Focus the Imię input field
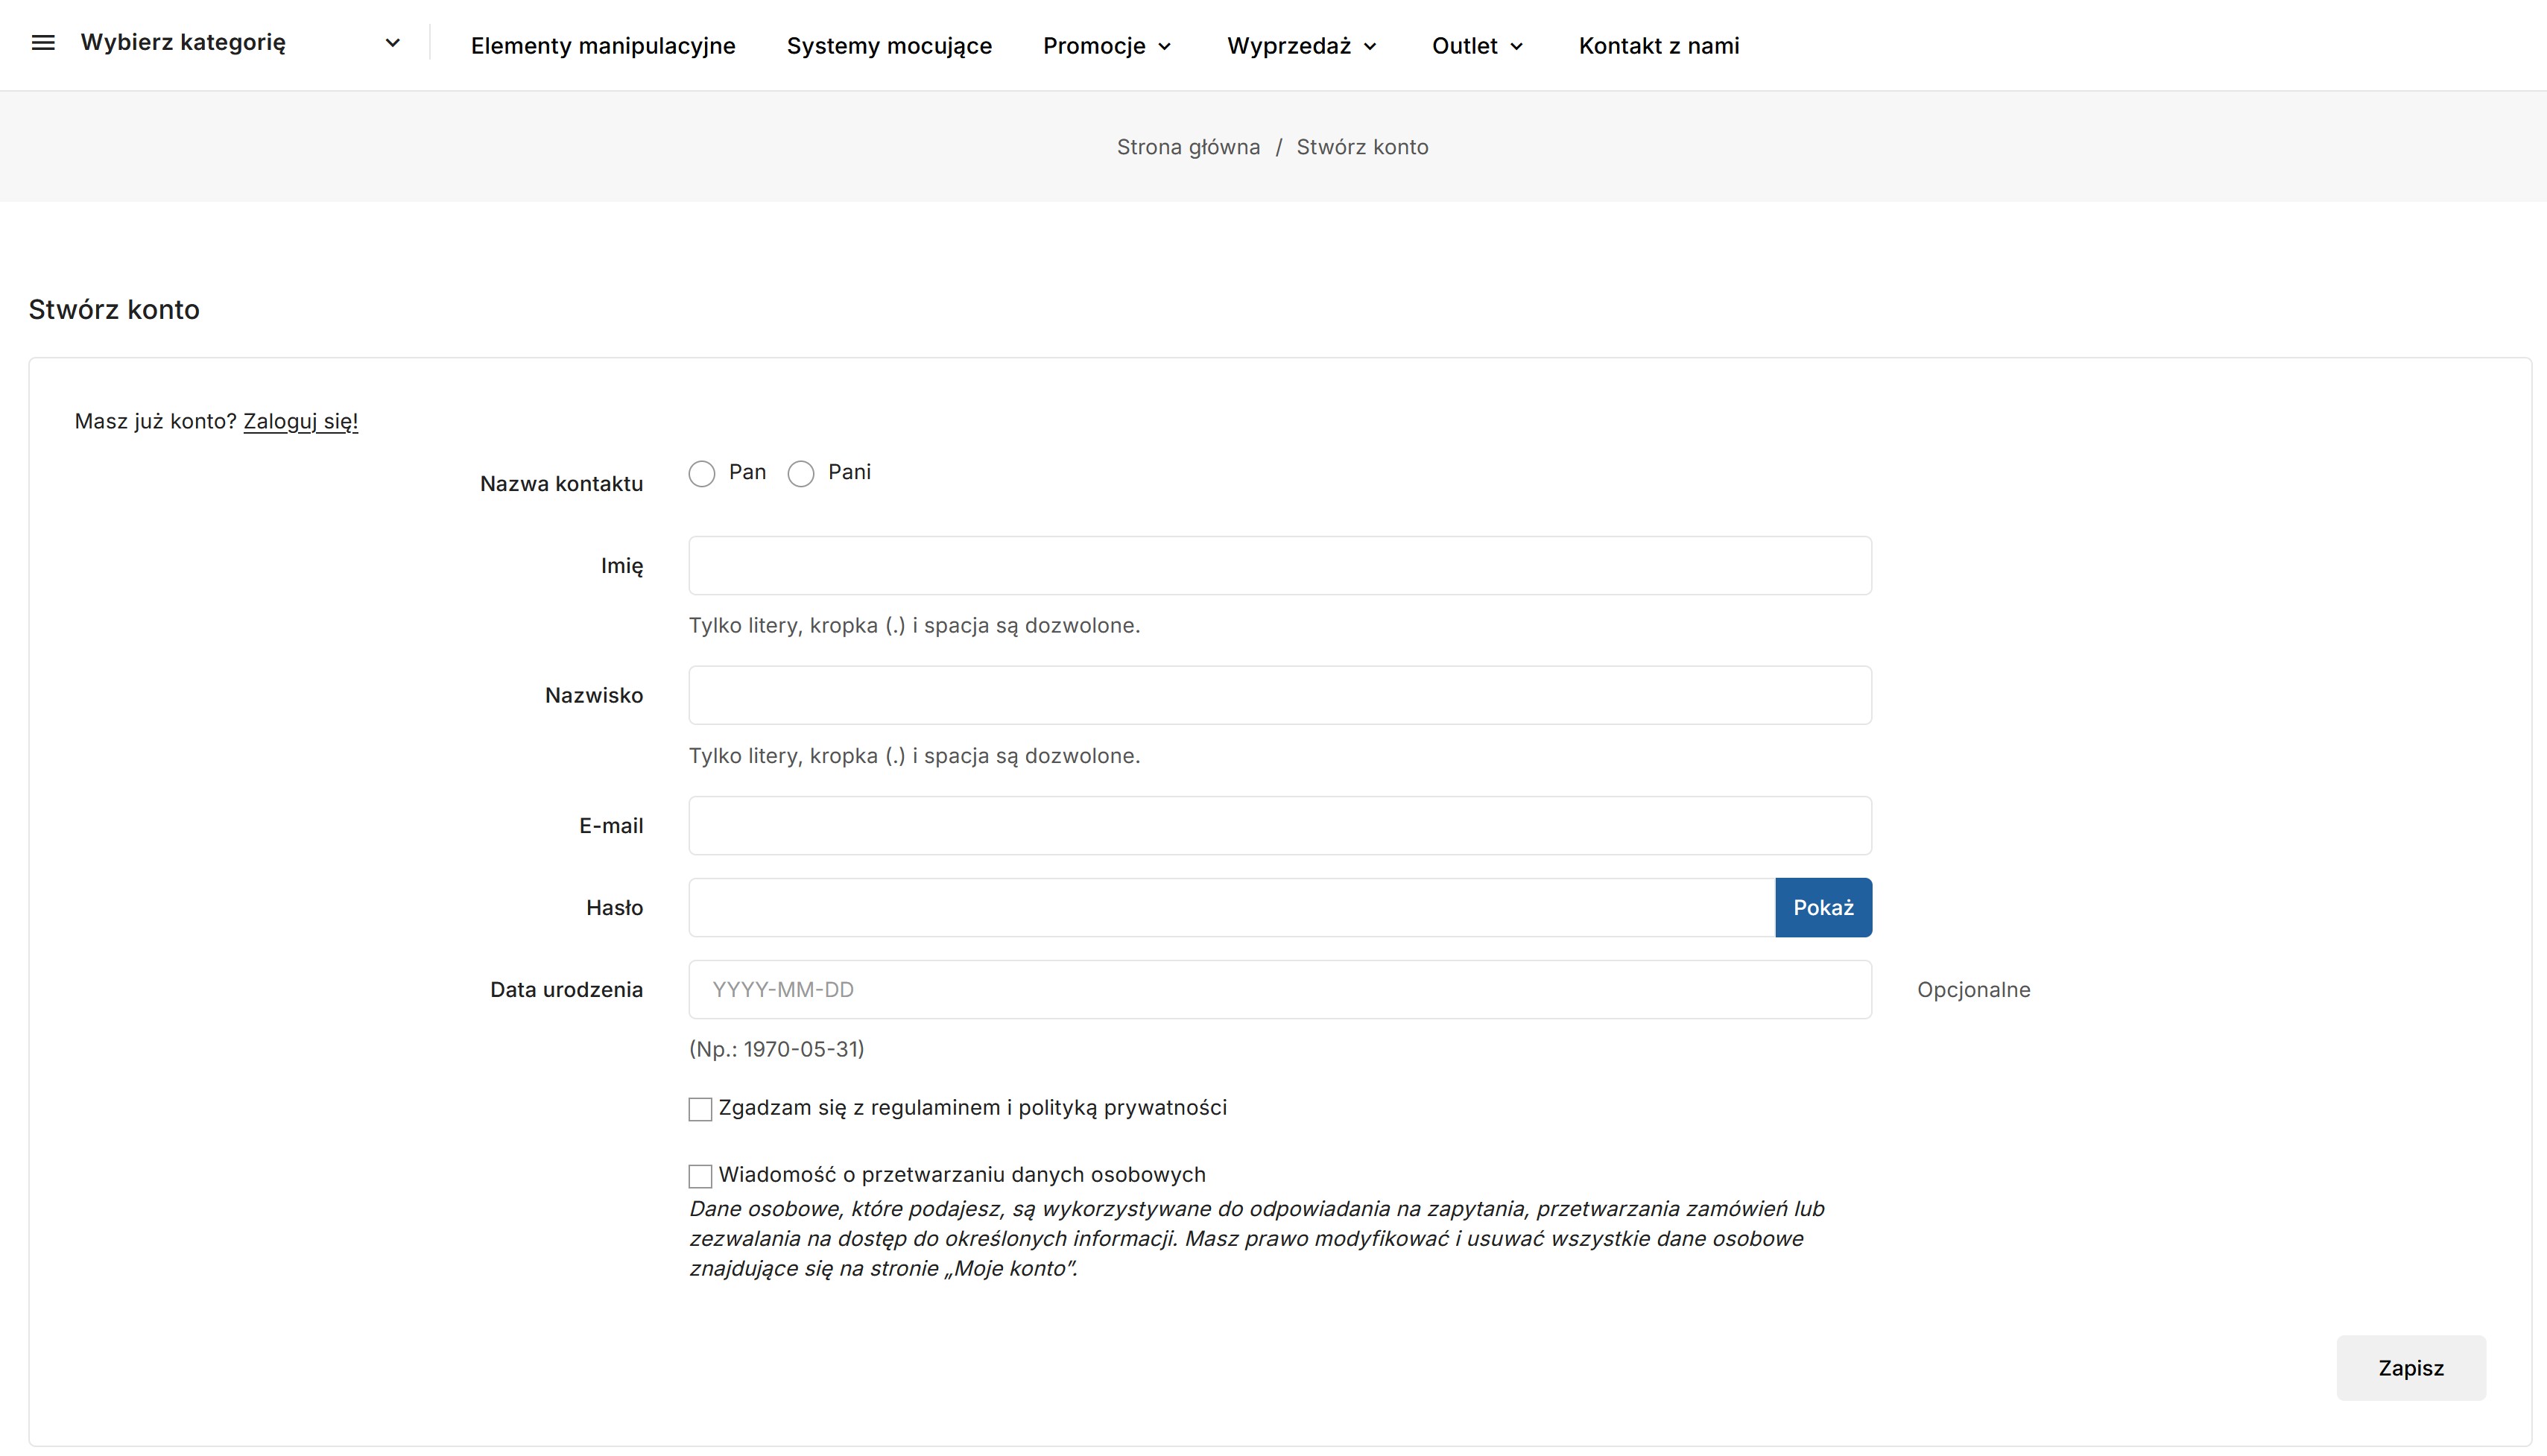The width and height of the screenshot is (2547, 1456). (1279, 565)
